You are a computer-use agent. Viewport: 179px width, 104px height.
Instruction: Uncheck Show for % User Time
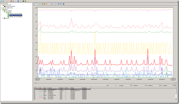35,98
